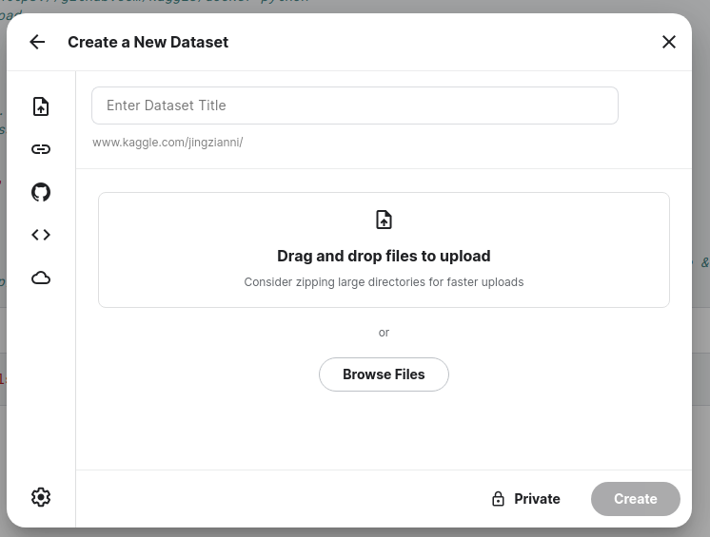Click the drag and drop upload area

coord(384,250)
